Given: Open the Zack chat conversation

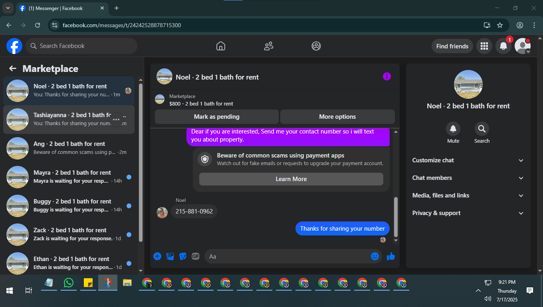Looking at the screenshot, I should (69, 234).
